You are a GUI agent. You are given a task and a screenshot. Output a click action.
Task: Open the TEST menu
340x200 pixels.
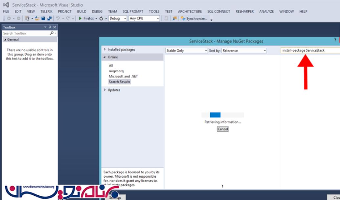[169, 11]
